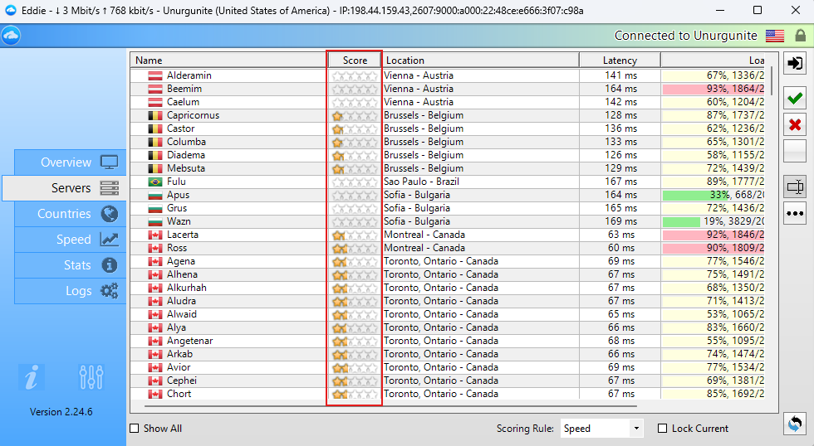Select the Agena server name
814x446 pixels.
[181, 262]
